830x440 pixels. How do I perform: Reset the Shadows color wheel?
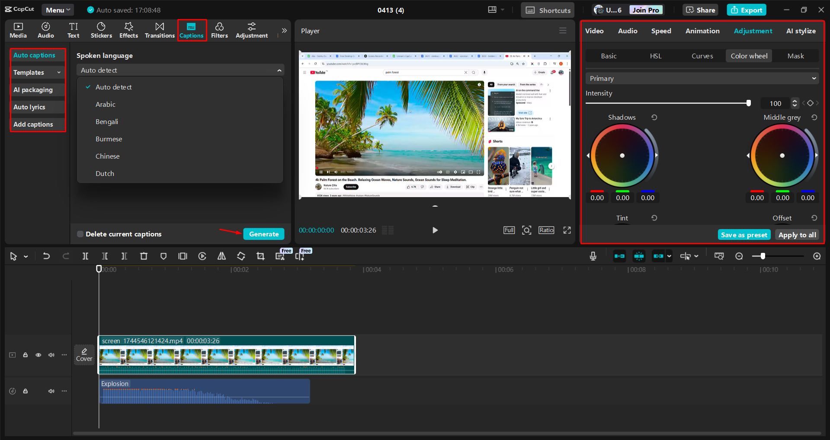click(x=654, y=118)
